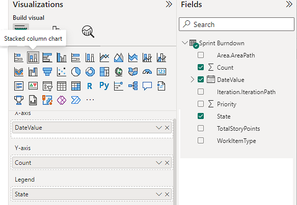Select the table visual
The image size is (297, 205).
[x=62, y=86]
